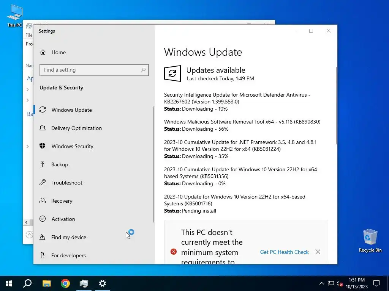The width and height of the screenshot is (389, 291).
Task: Open Activation settings label
Action: click(63, 219)
